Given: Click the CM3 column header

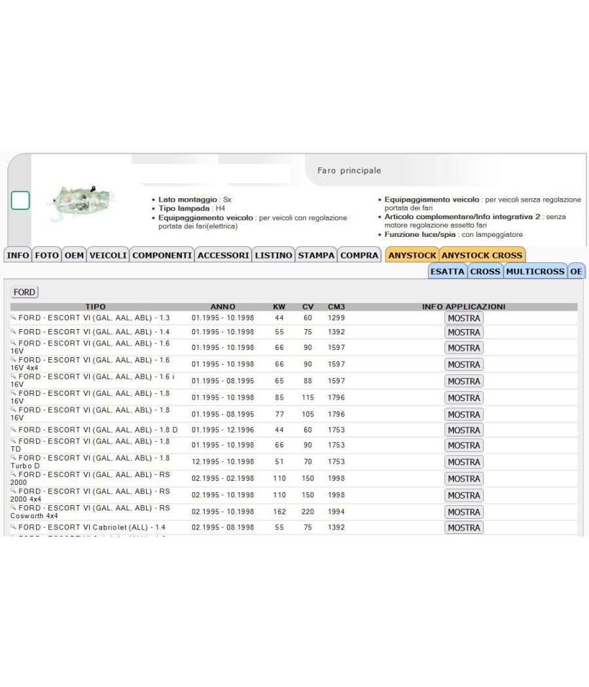Looking at the screenshot, I should [336, 307].
